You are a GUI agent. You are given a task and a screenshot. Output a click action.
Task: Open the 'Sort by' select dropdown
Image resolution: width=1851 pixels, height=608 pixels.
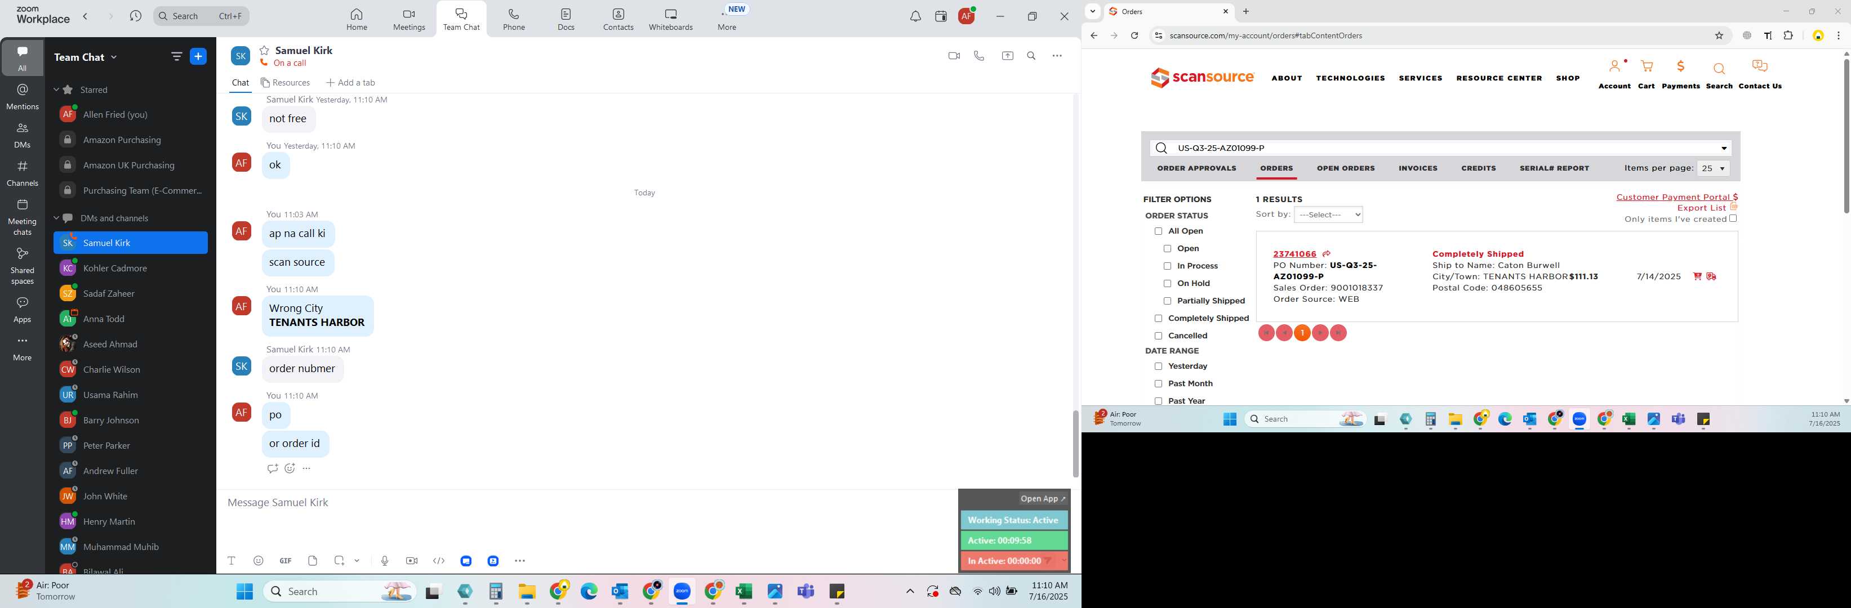(x=1328, y=214)
